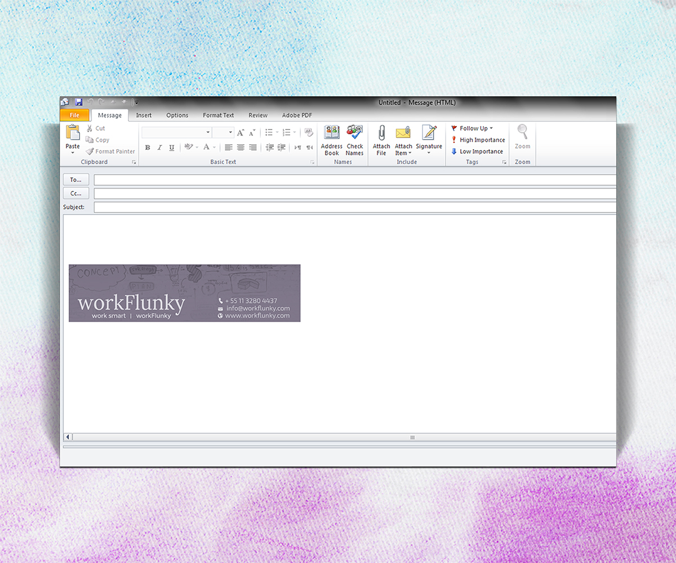Viewport: 676px width, 563px height.
Task: Apply numbered list formatting
Action: [x=286, y=132]
